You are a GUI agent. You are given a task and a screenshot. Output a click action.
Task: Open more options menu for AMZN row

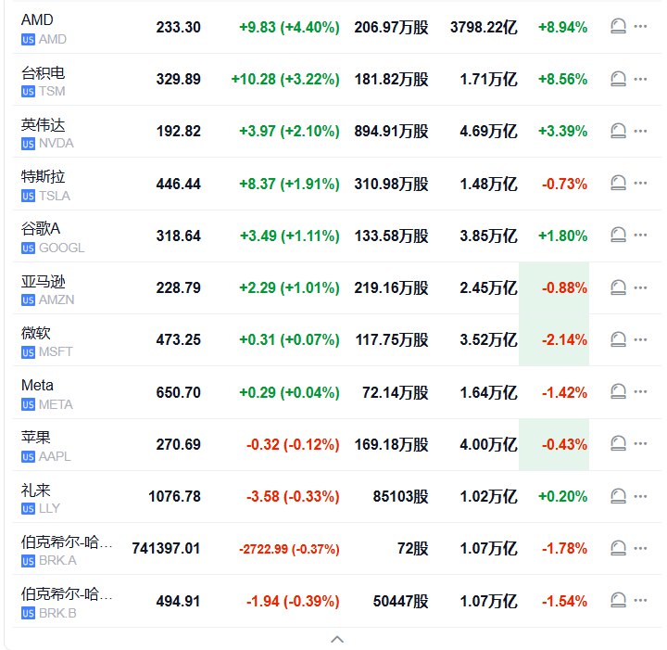pos(640,287)
